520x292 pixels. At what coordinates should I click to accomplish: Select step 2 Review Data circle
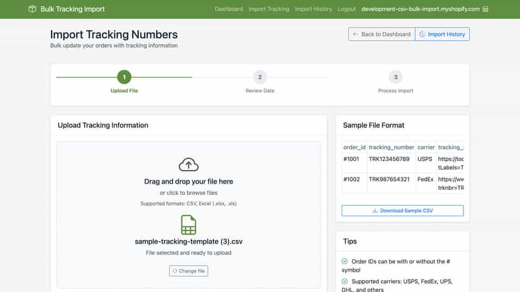tap(259, 77)
